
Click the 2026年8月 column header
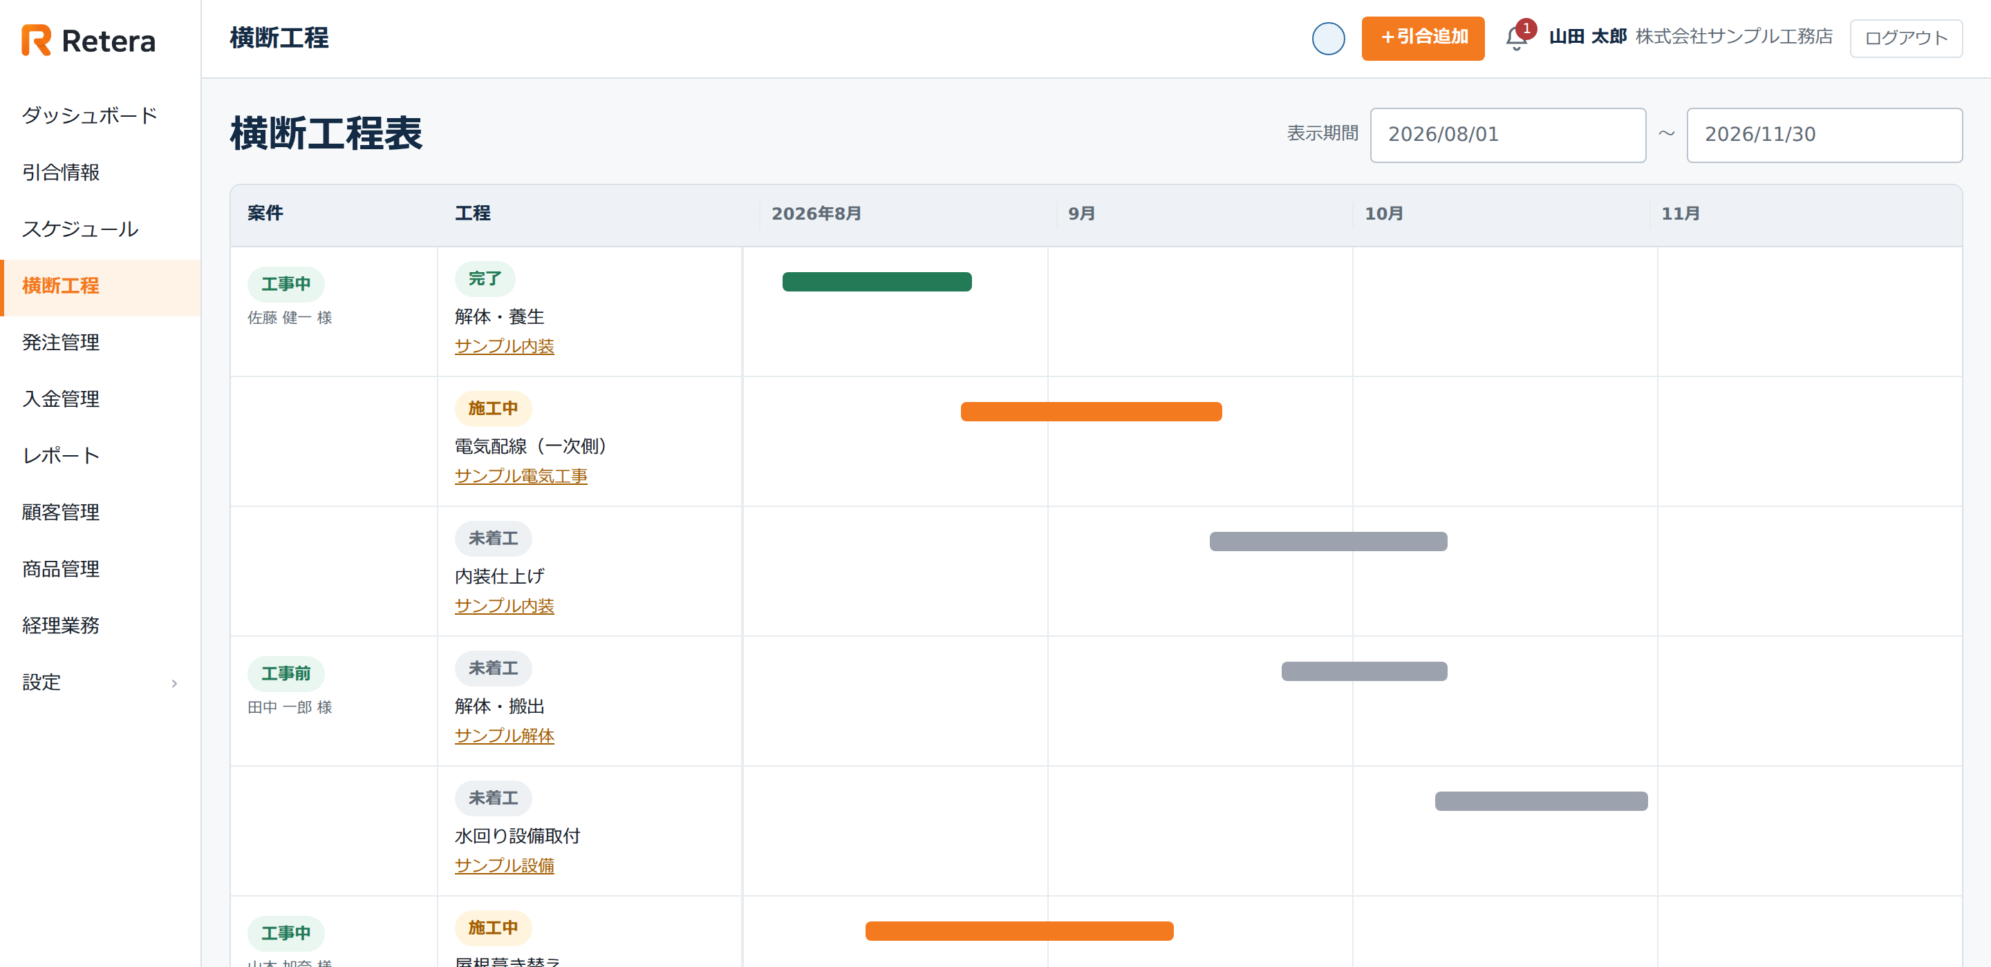[x=816, y=214]
